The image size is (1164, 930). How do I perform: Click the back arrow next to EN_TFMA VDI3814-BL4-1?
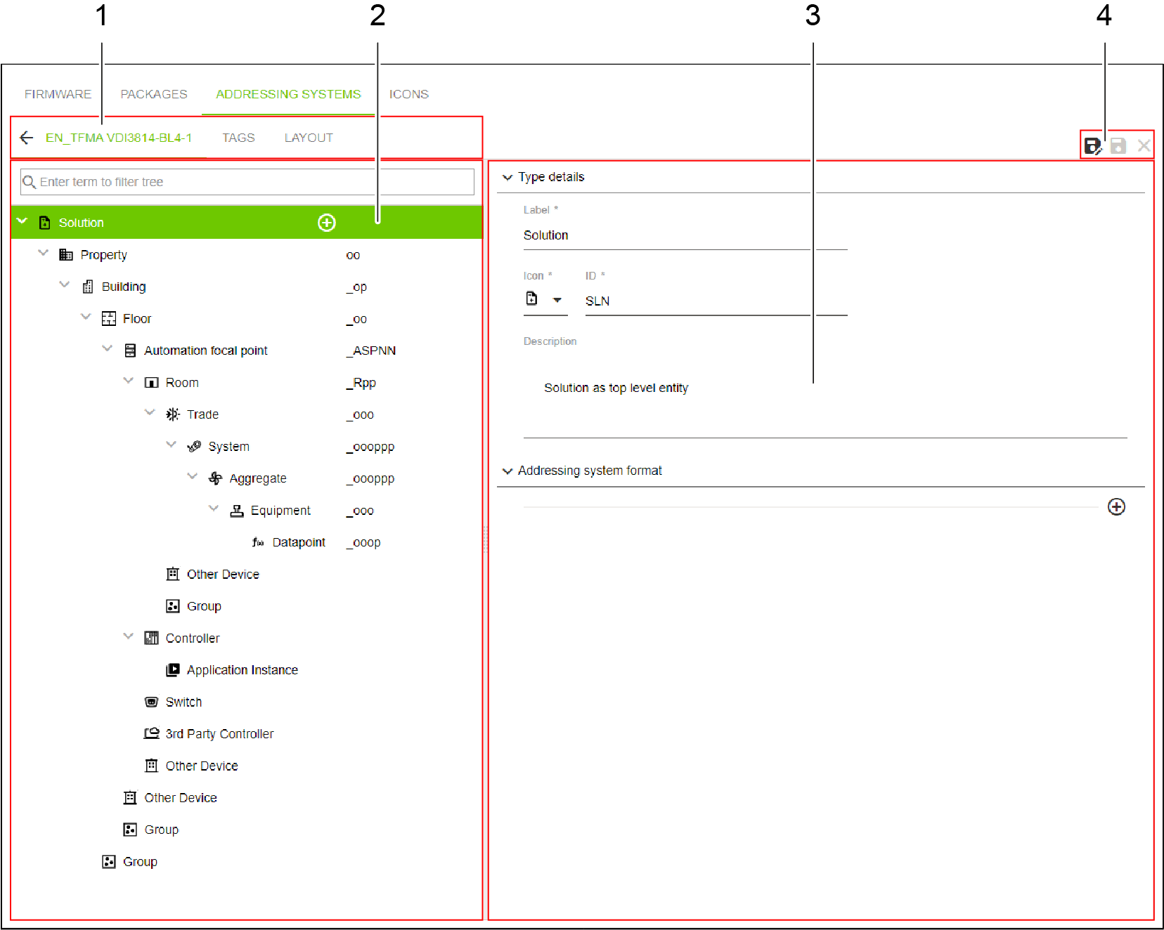(27, 138)
